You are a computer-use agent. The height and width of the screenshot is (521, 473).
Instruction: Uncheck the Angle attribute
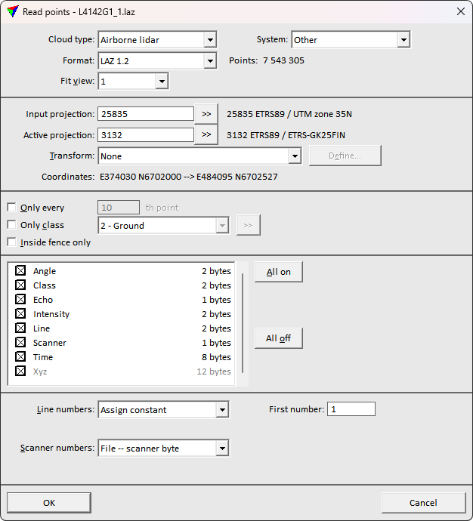pyautogui.click(x=20, y=271)
